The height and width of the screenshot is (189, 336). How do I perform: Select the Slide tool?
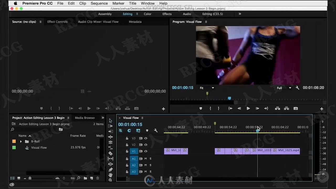pyautogui.click(x=111, y=164)
